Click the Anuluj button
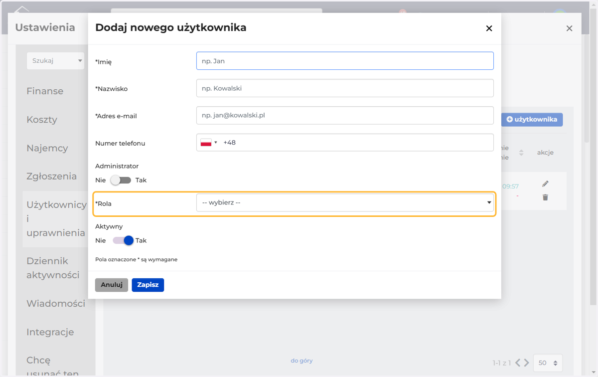This screenshot has height=377, width=598. (x=112, y=285)
